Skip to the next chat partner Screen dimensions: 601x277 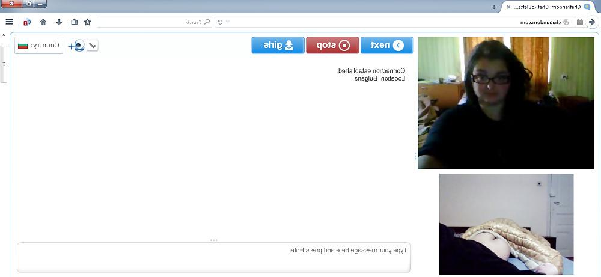pyautogui.click(x=386, y=45)
